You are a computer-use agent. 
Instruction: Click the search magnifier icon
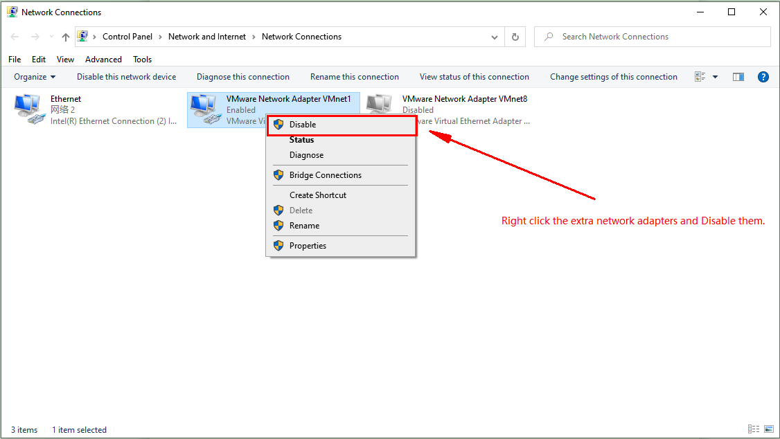pos(549,37)
